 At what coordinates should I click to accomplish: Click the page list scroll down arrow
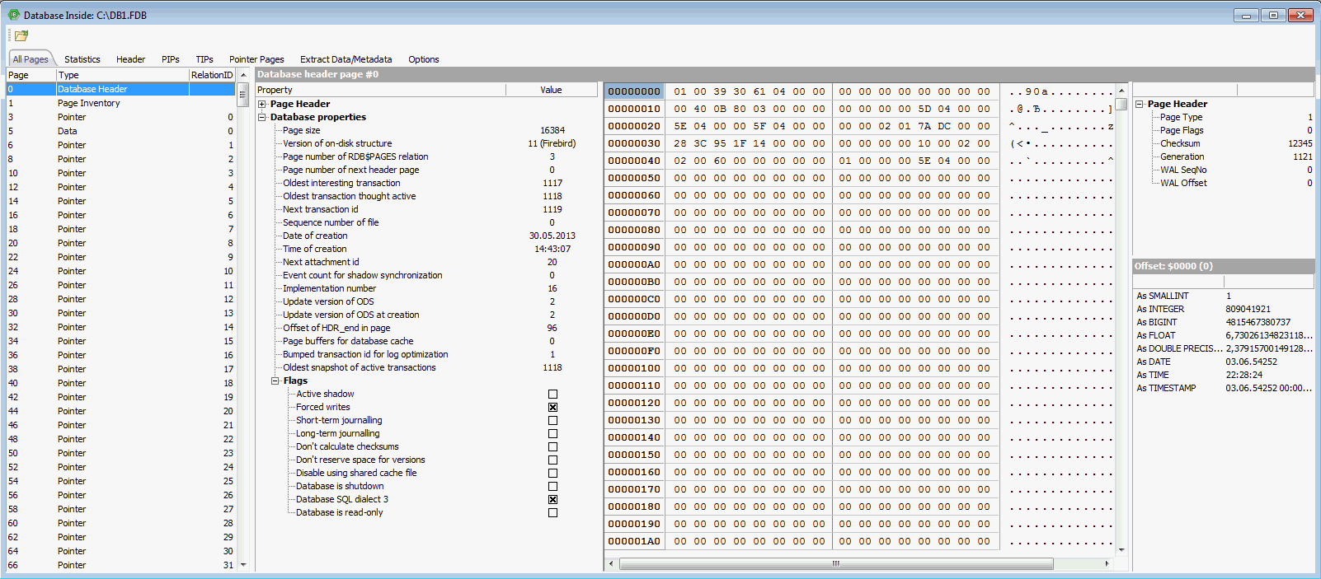point(243,565)
